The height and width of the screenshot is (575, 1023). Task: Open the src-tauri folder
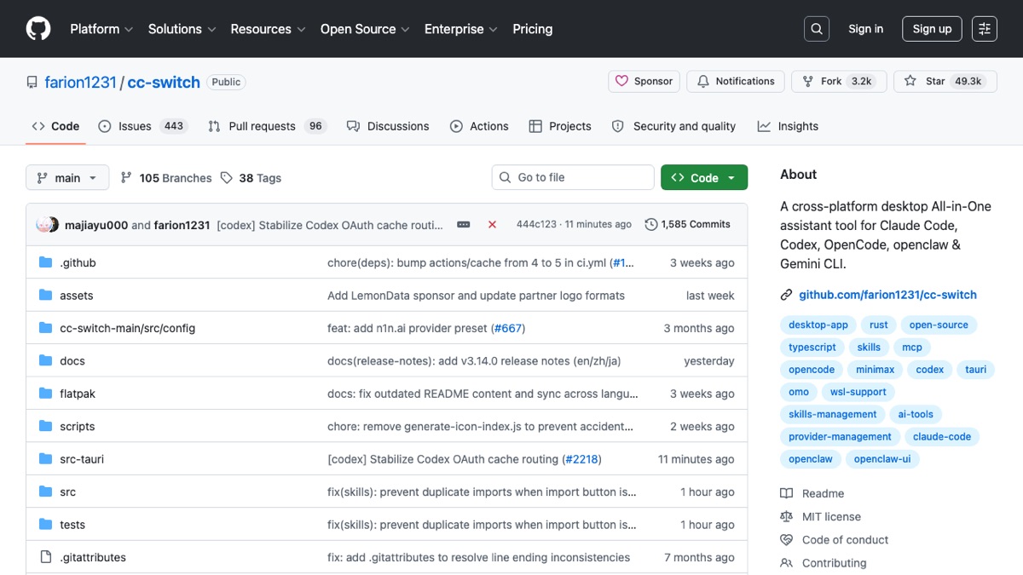[82, 459]
